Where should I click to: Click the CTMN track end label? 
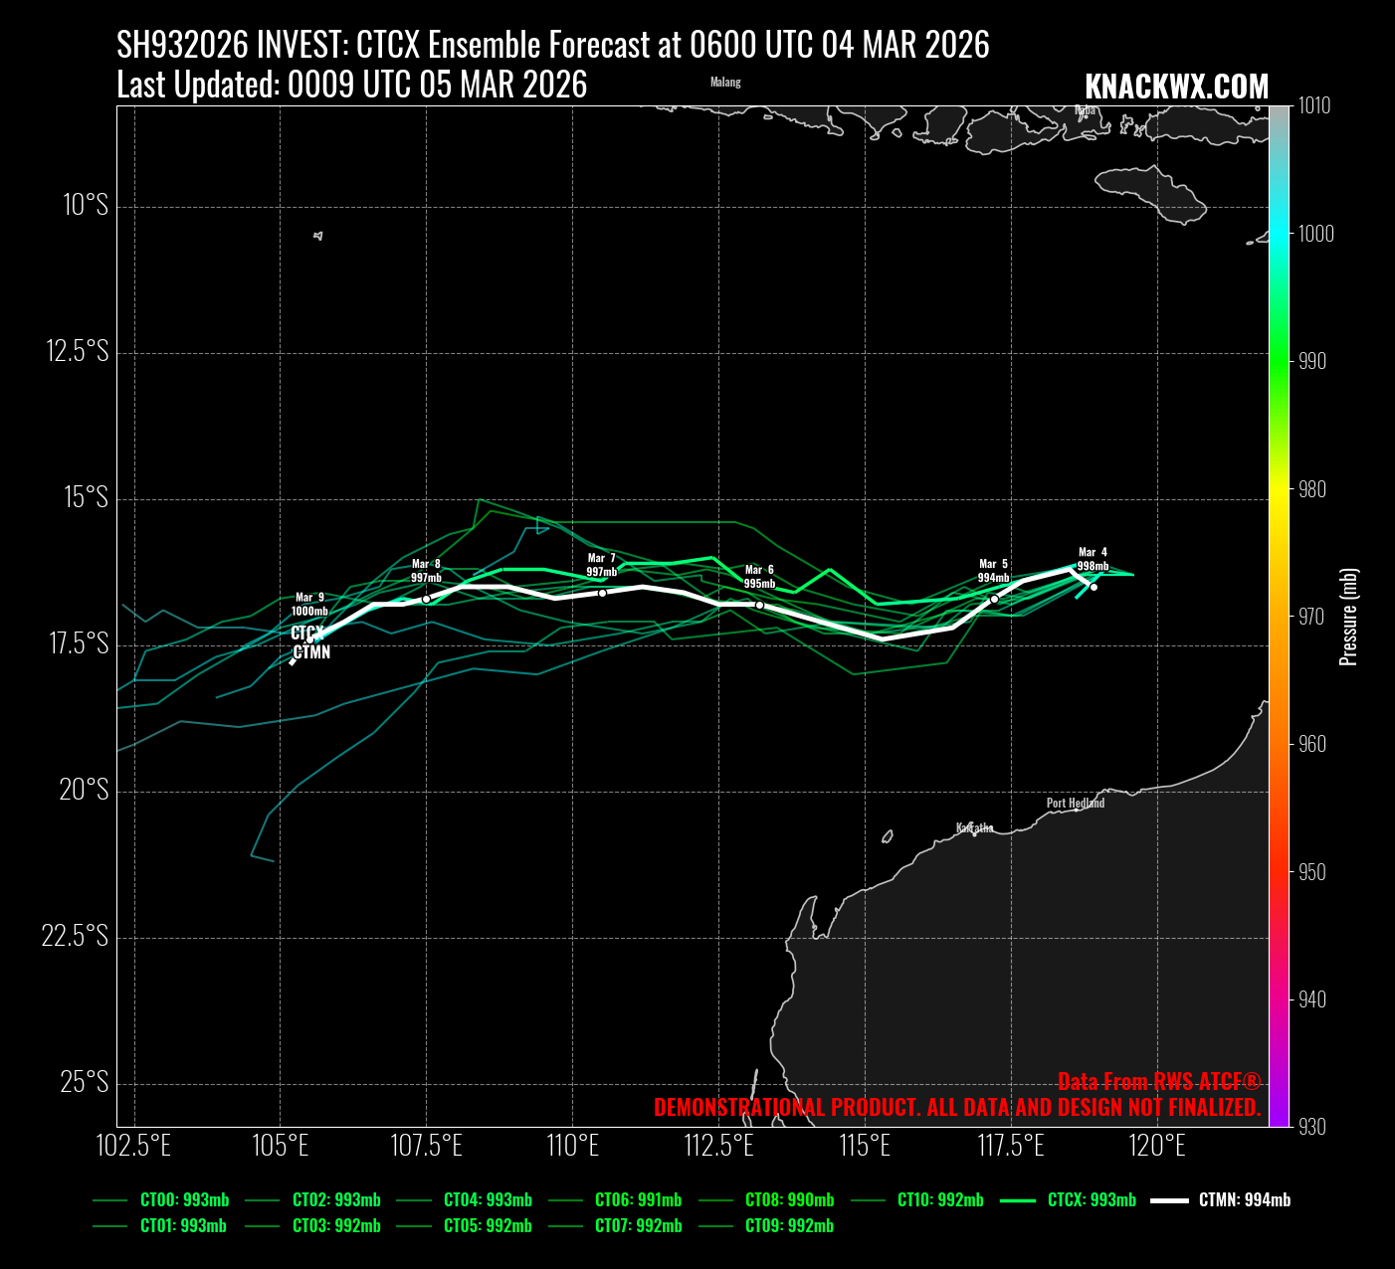(311, 652)
